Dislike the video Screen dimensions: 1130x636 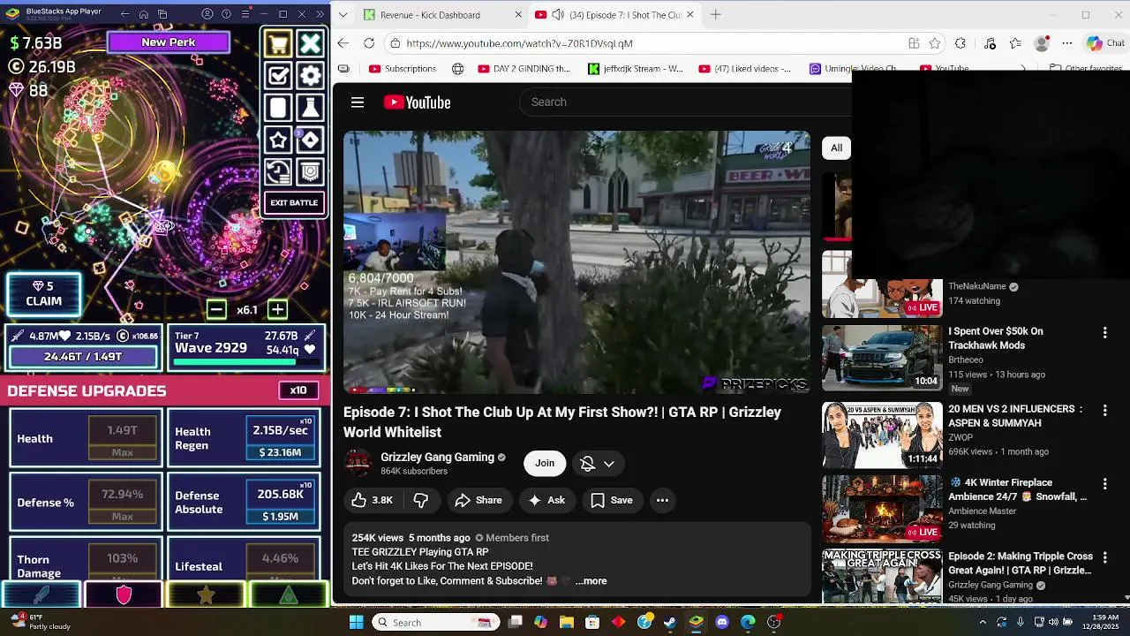(421, 501)
